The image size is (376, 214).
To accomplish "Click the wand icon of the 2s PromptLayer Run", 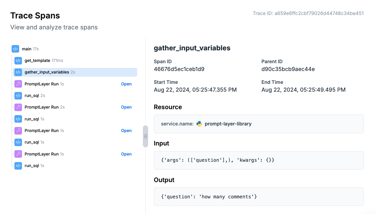I will [x=18, y=107].
